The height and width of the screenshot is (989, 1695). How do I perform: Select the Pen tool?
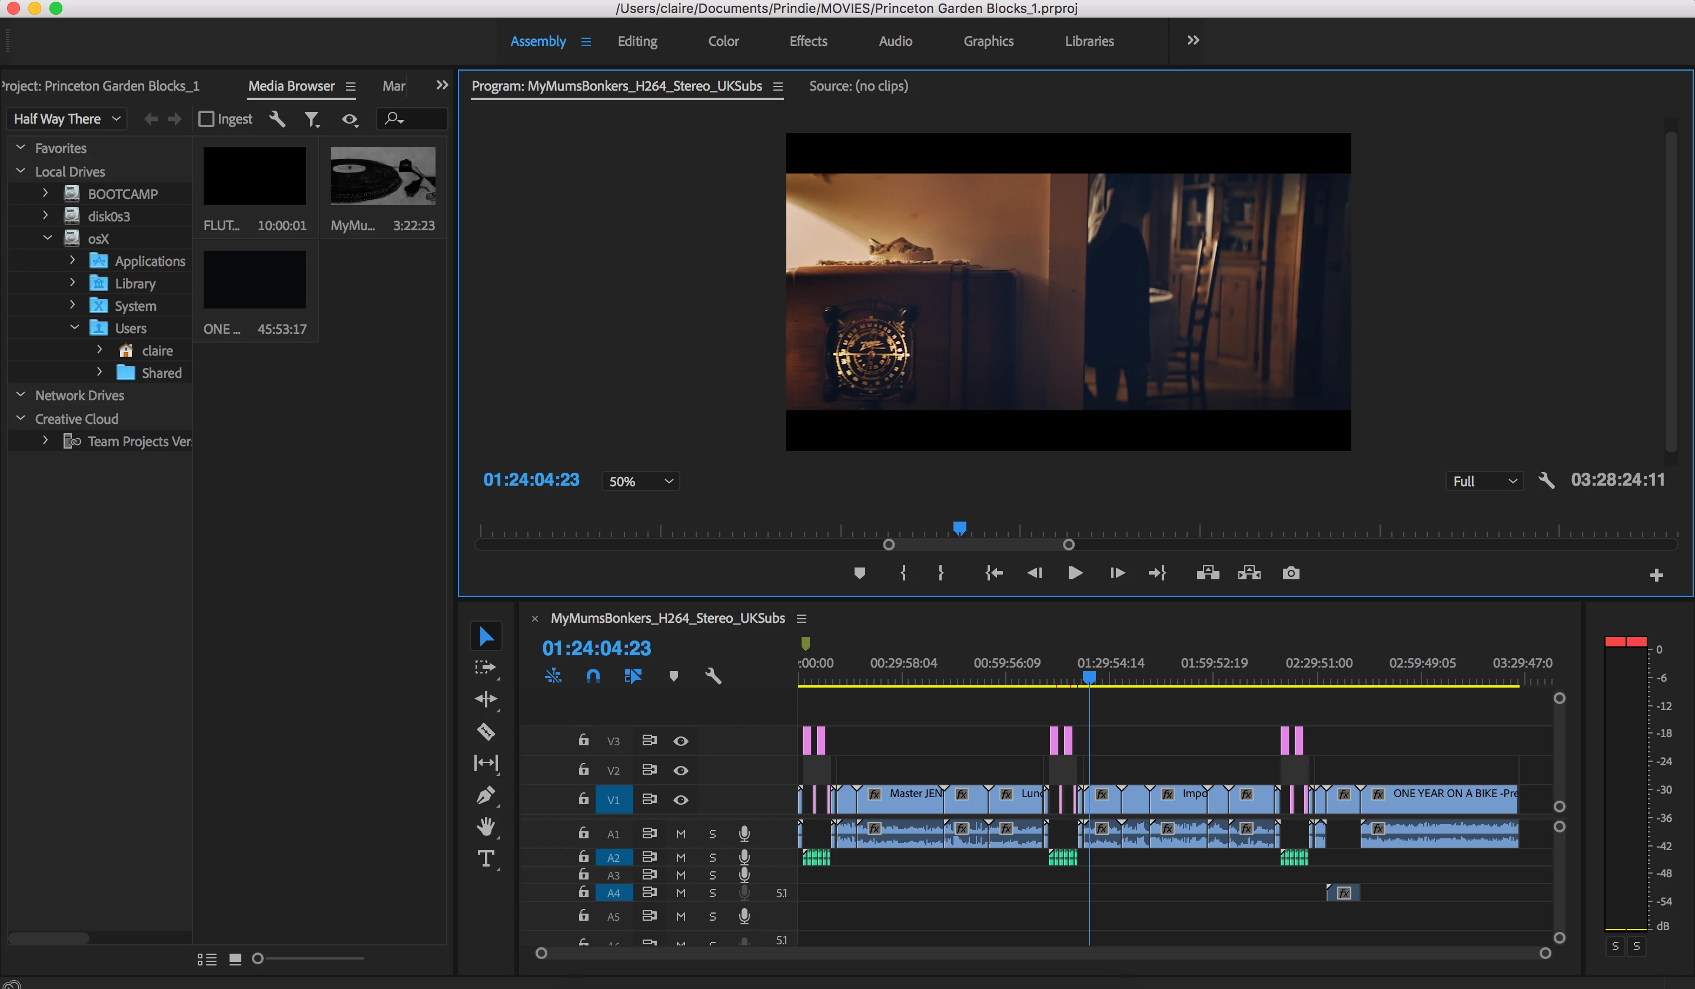(486, 795)
